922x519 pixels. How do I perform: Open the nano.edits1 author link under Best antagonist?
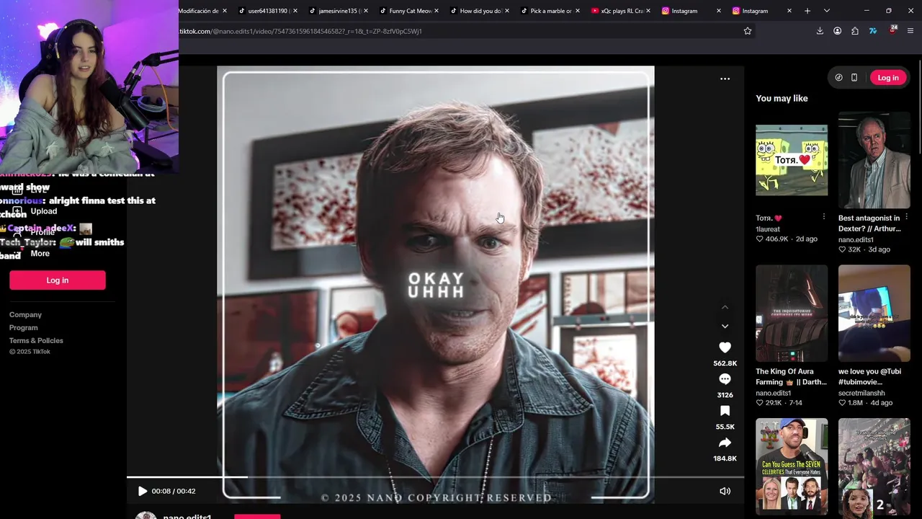coord(856,239)
